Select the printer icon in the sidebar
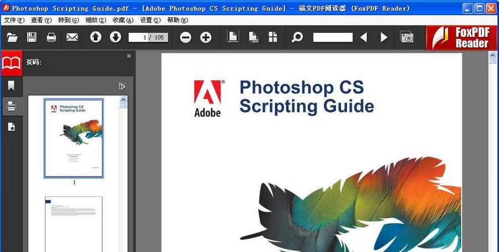Image resolution: width=499 pixels, height=252 pixels. pos(12,106)
